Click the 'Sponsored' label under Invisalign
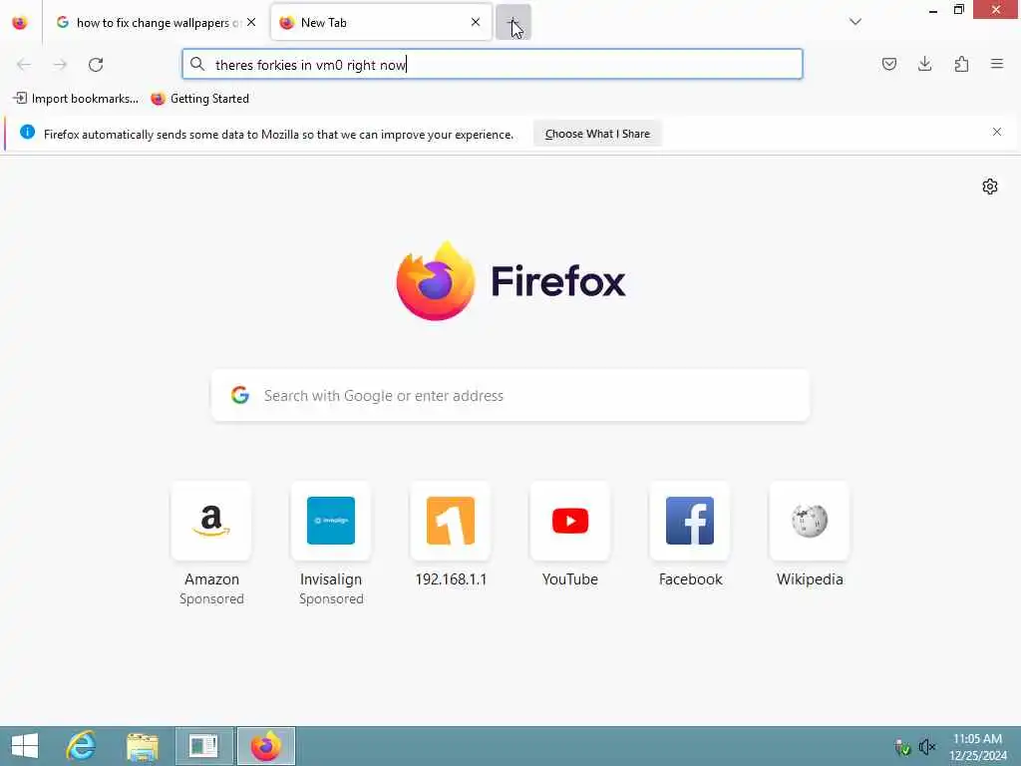The height and width of the screenshot is (766, 1021). [331, 598]
